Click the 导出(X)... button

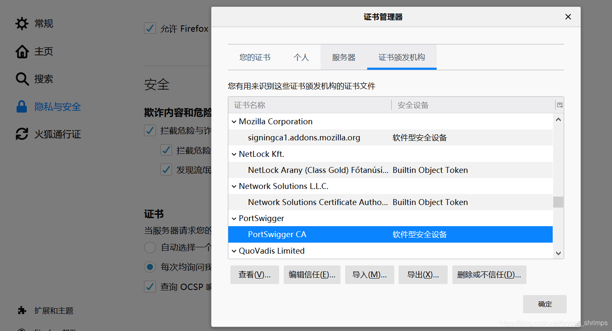423,275
